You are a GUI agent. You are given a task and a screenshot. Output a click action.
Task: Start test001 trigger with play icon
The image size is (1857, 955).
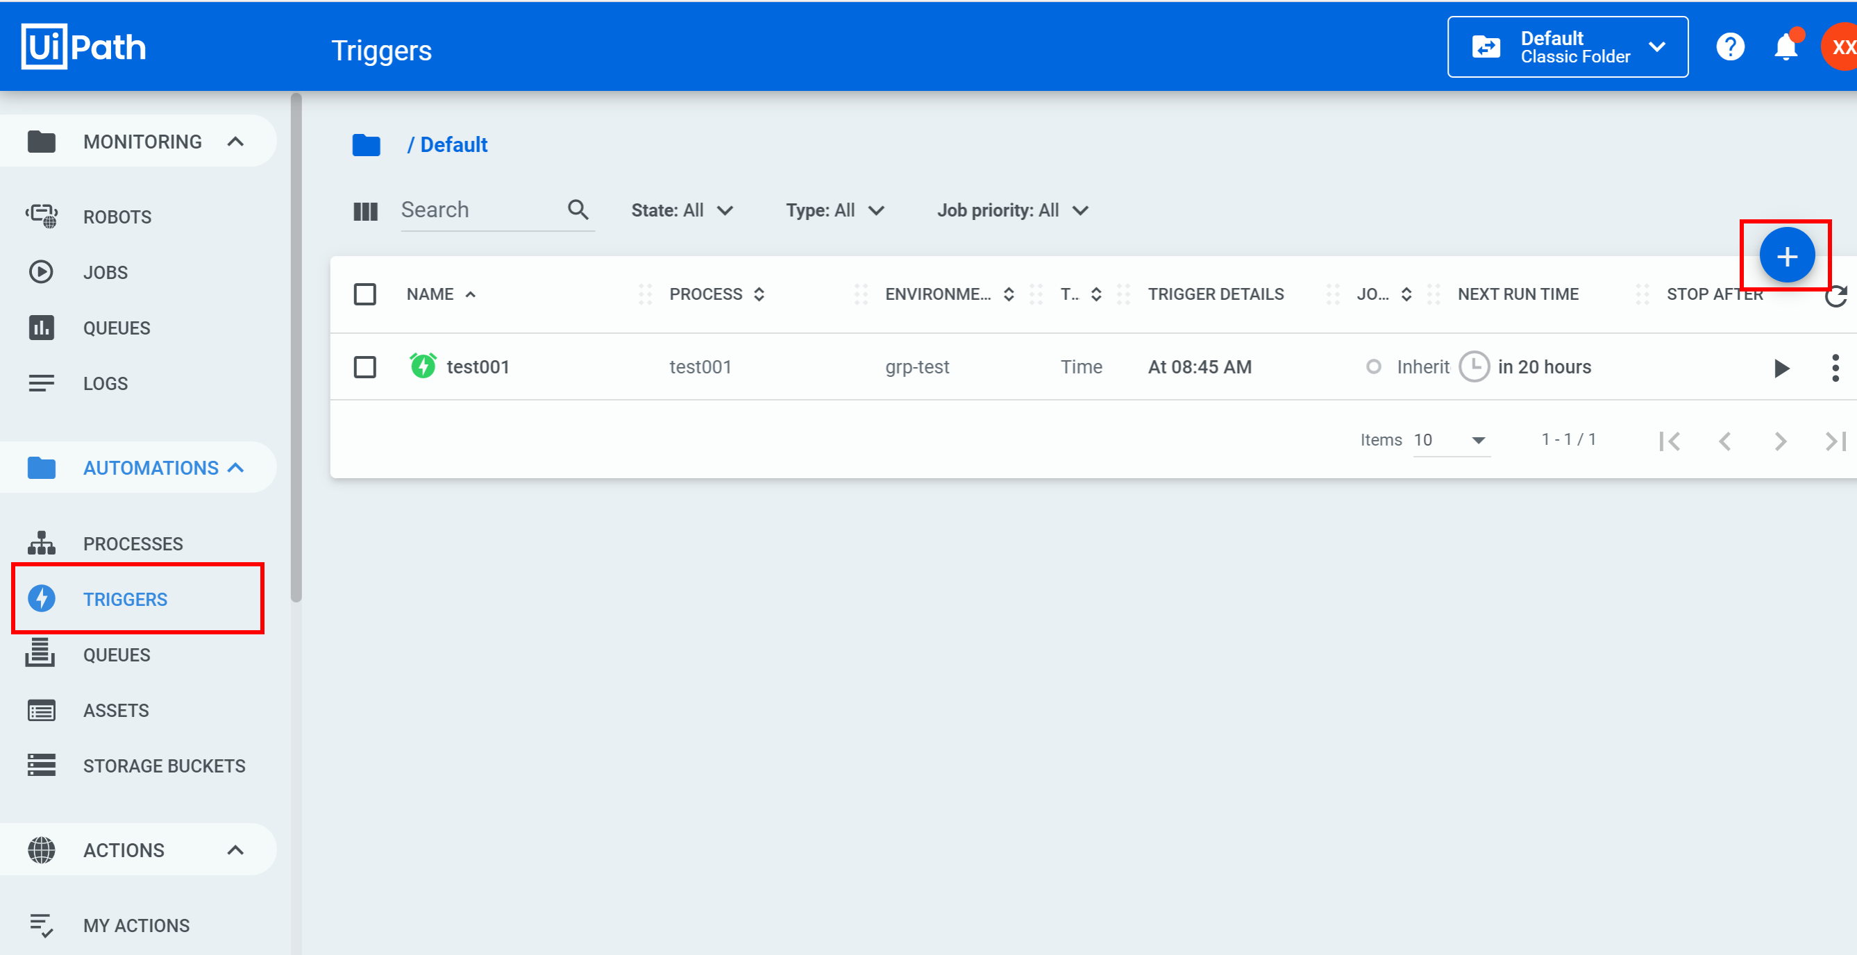pyautogui.click(x=1781, y=369)
